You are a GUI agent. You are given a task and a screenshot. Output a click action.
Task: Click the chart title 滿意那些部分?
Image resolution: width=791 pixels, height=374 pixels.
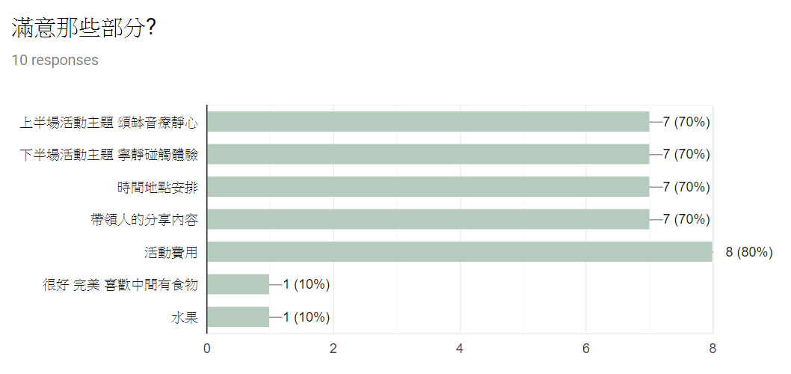[x=84, y=28]
